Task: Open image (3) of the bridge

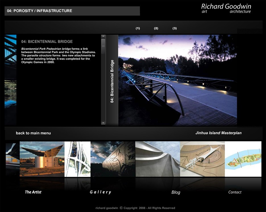Action: 175,28
